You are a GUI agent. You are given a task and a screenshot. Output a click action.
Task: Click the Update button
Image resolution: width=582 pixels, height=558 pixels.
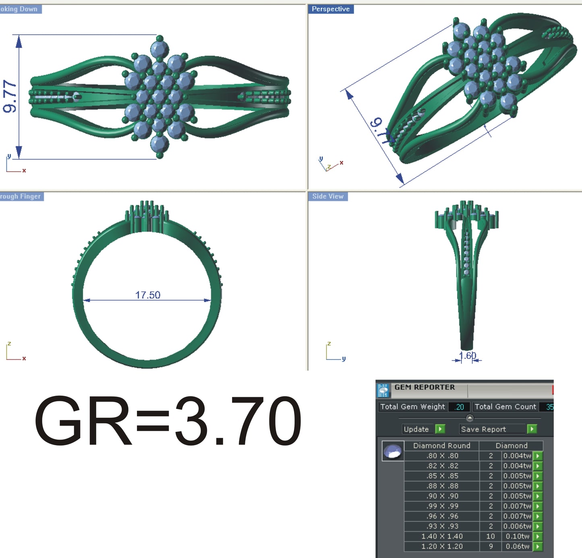[418, 429]
